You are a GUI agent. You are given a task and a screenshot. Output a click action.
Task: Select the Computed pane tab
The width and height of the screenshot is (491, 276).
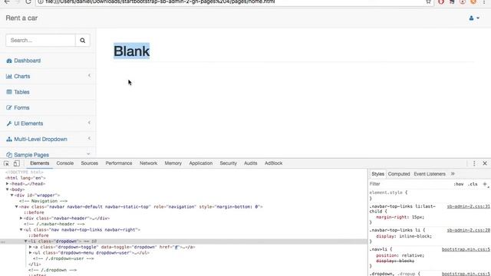pos(399,174)
